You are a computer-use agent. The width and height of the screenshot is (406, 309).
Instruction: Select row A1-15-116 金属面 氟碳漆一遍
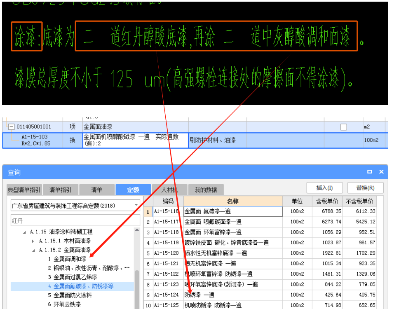[260, 211]
